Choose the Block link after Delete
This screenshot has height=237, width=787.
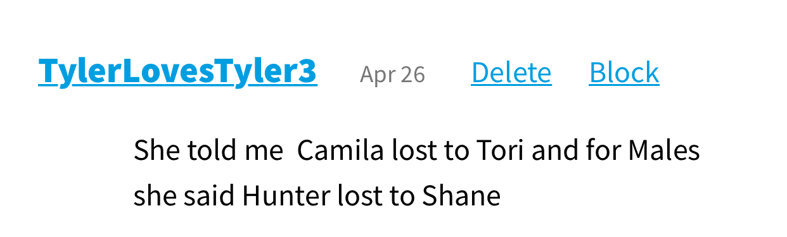point(624,73)
